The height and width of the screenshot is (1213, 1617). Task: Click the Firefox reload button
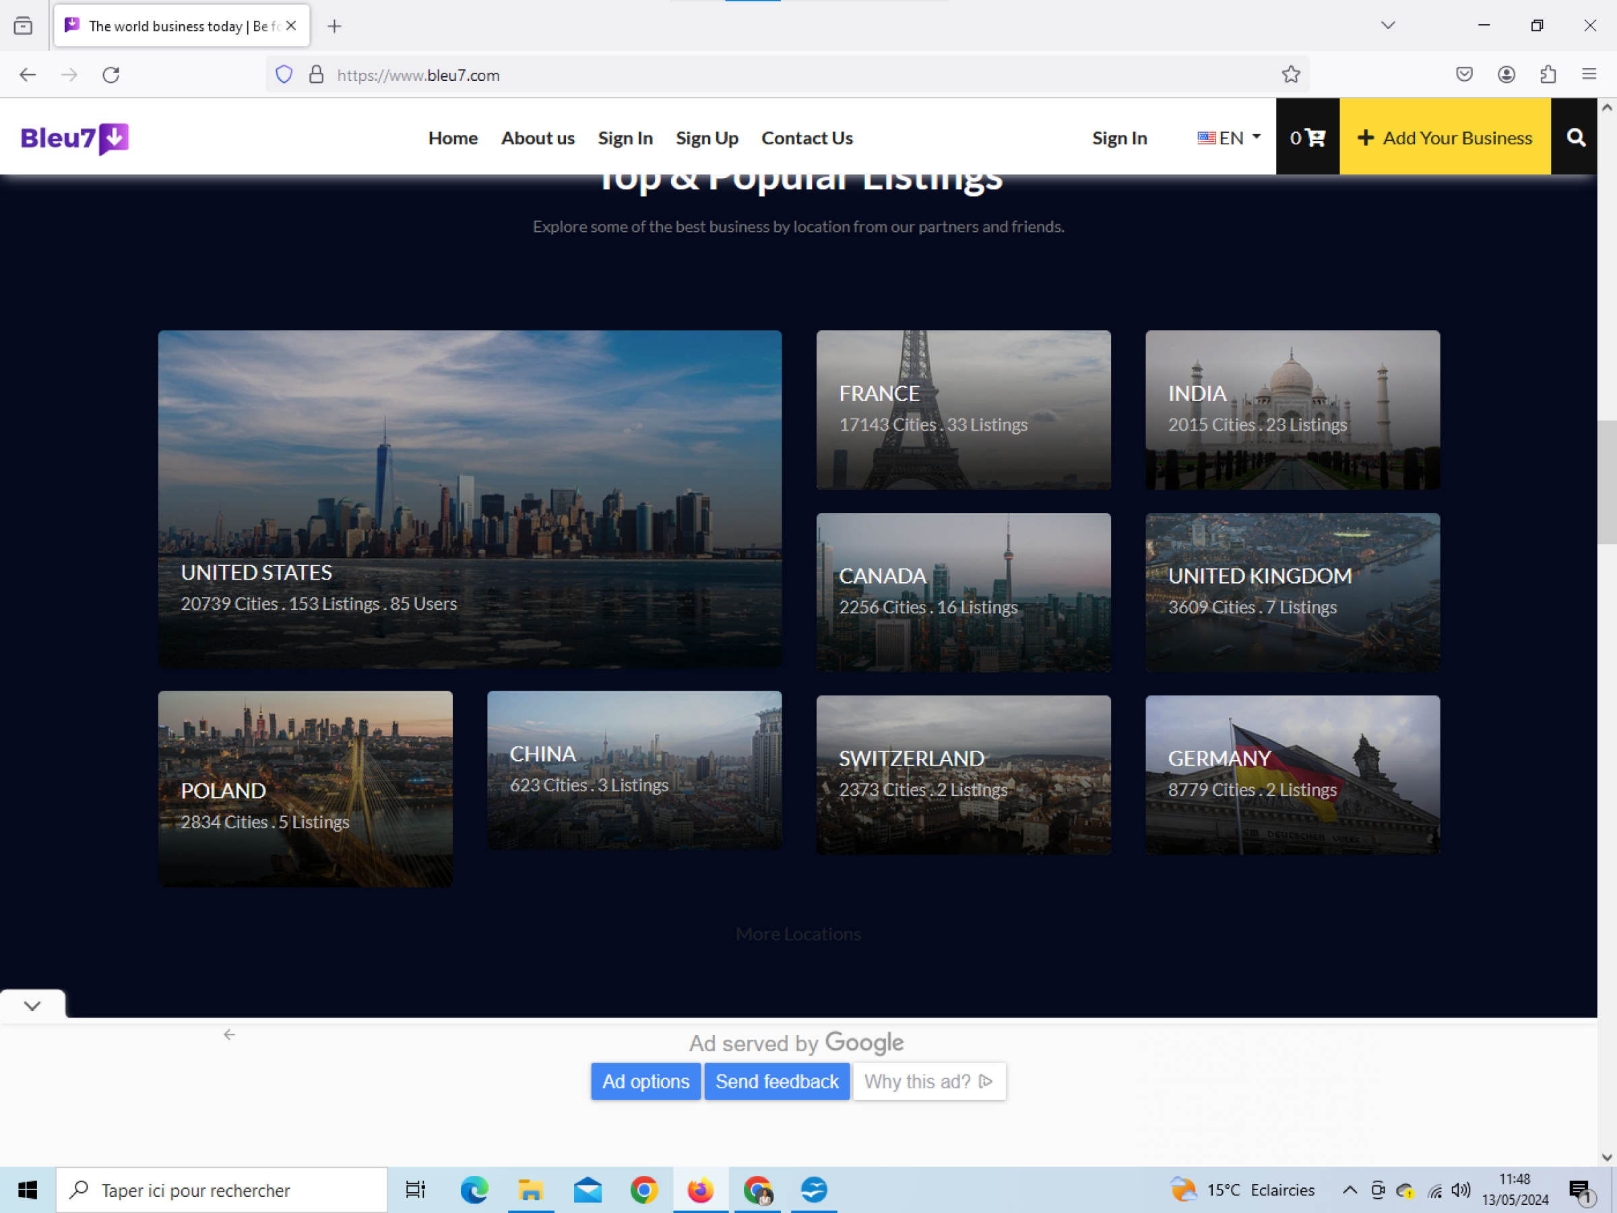(111, 75)
